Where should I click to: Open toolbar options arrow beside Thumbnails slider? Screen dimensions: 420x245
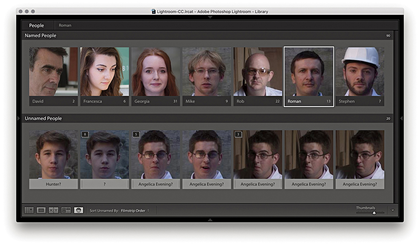393,211
